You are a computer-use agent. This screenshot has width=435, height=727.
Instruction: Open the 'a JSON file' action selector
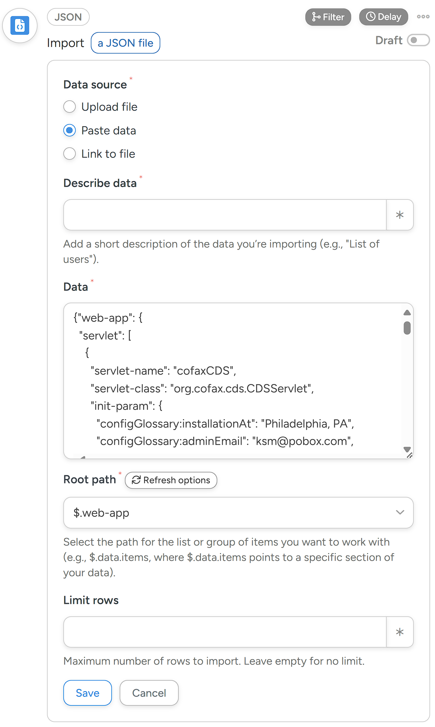(125, 43)
